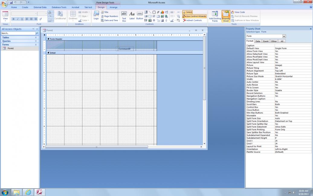
Task: Open the gridline Width dropdown
Action: pyautogui.click(x=84, y=12)
